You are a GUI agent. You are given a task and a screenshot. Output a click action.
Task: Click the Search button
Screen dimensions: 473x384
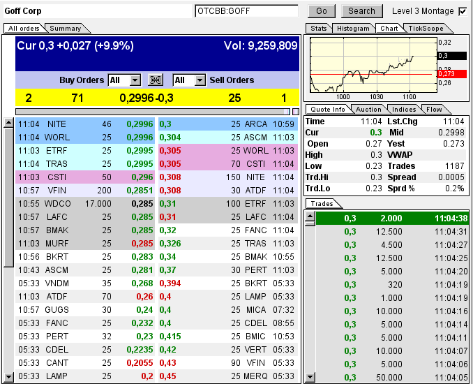pos(361,11)
